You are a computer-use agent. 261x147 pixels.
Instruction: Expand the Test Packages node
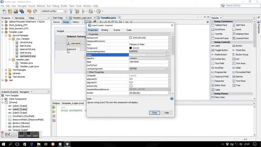[x=6, y=70]
